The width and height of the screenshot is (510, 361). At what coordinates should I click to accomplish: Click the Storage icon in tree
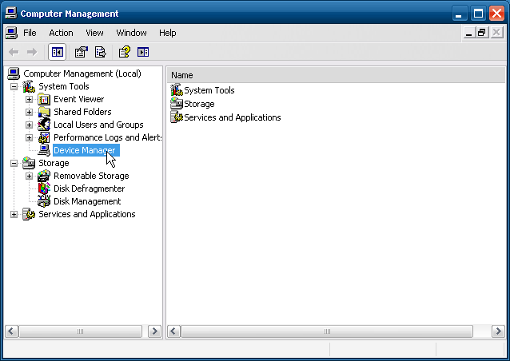click(x=29, y=163)
